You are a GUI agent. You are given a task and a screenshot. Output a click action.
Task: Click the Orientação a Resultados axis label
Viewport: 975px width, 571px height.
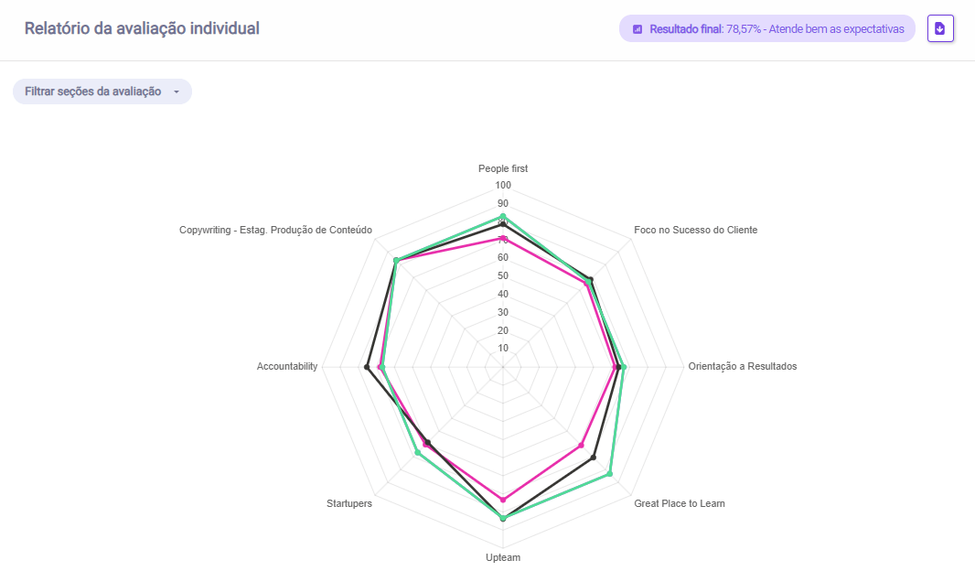(x=742, y=366)
